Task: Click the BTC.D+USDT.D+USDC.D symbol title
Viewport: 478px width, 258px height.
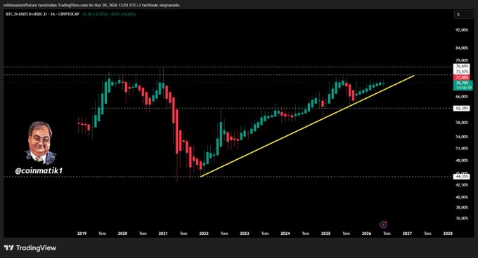Action: (x=26, y=14)
